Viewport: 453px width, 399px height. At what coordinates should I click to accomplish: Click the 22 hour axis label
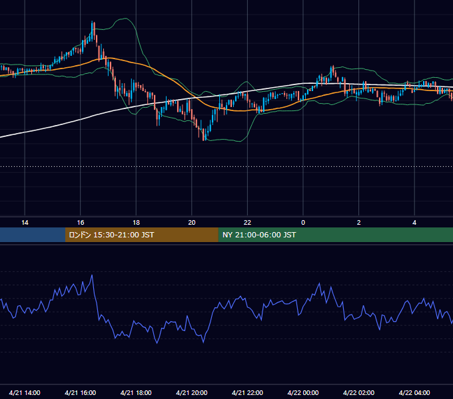(247, 223)
